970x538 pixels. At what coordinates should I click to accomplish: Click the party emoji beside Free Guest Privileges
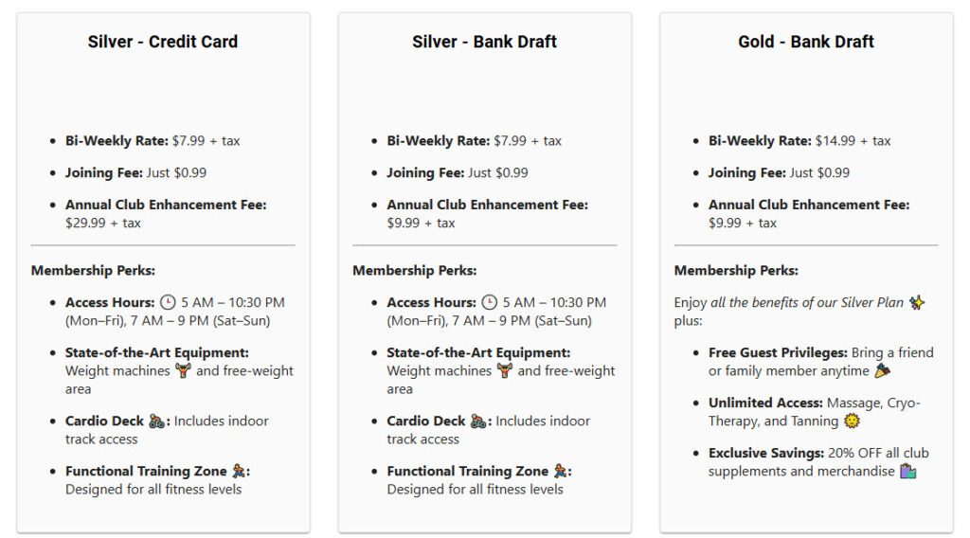pos(882,370)
